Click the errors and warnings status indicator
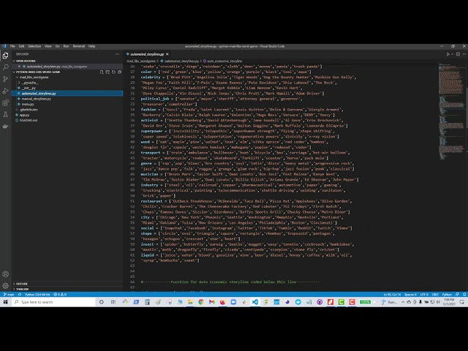 (x=60, y=294)
